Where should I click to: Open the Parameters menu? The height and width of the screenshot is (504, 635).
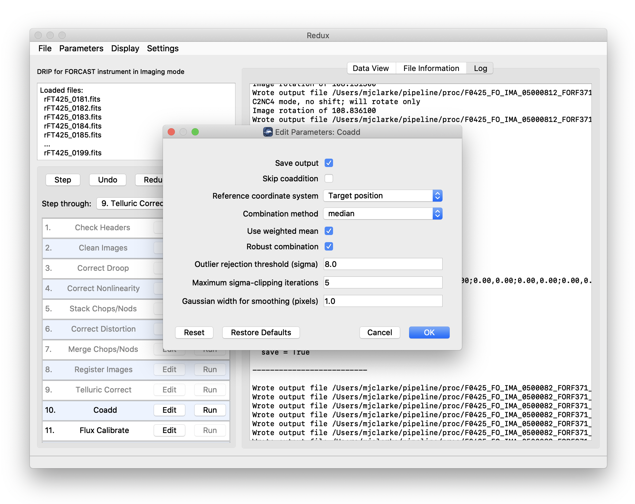[81, 48]
